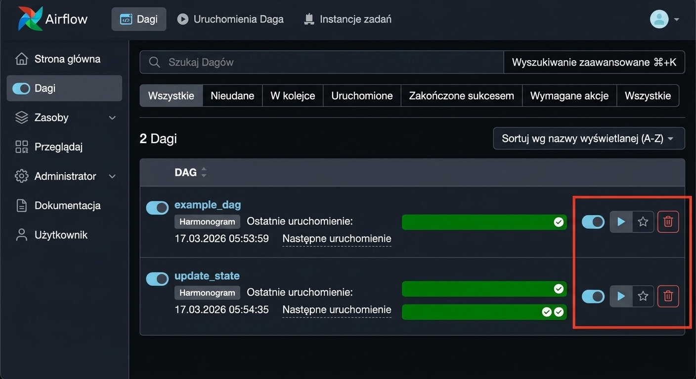
Task: Focus the Szukaj Dagów search field
Action: pyautogui.click(x=321, y=62)
